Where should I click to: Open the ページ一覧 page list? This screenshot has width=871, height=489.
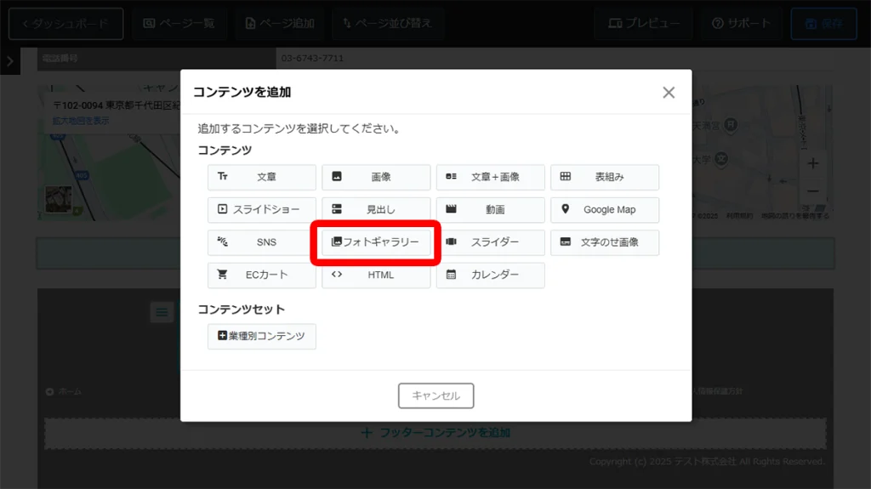179,24
